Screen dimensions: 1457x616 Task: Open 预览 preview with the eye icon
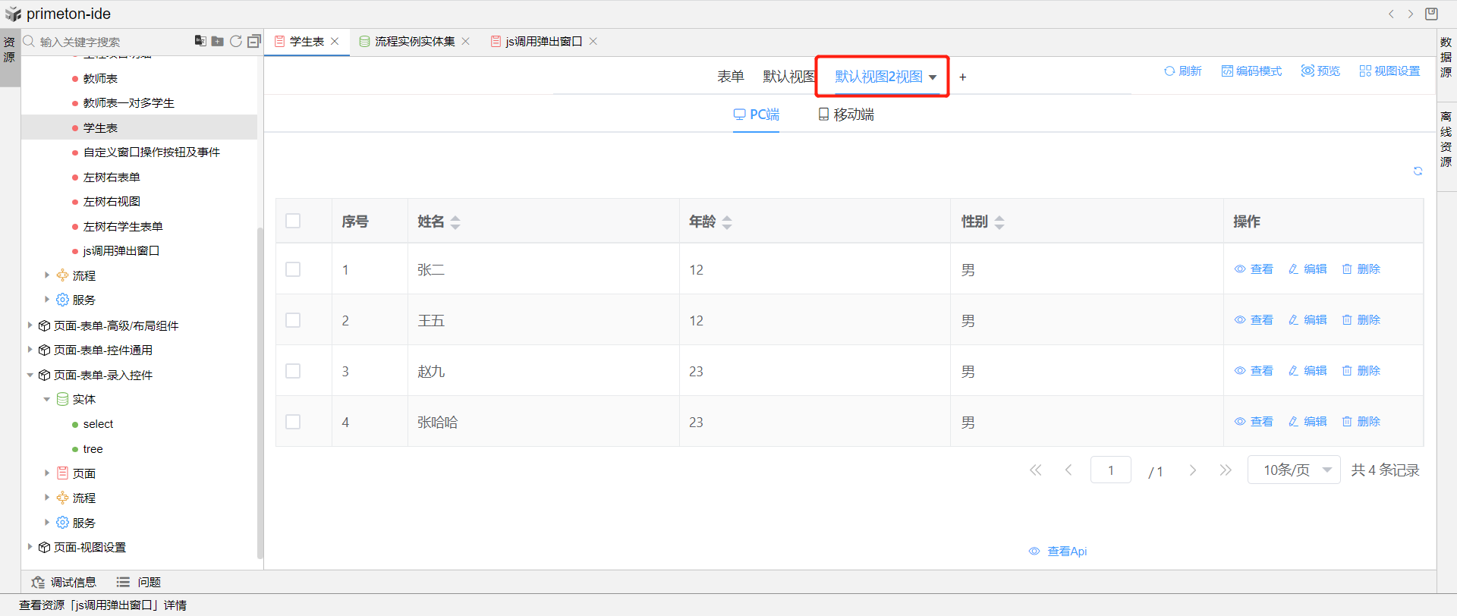pyautogui.click(x=1308, y=71)
